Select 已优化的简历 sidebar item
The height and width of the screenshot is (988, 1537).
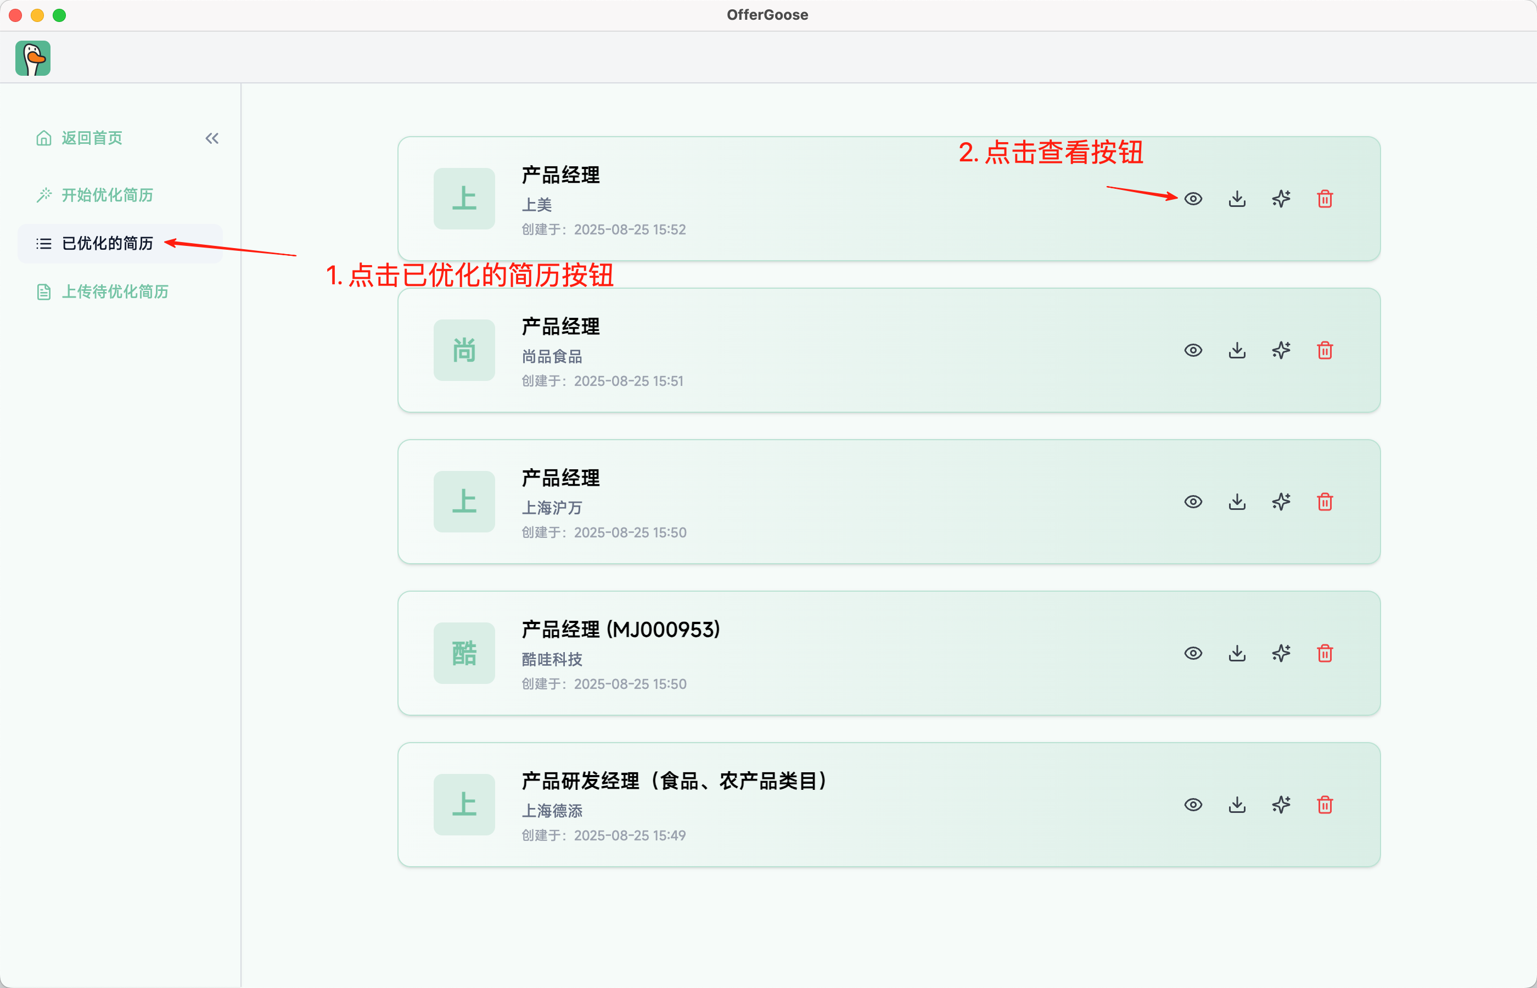[106, 244]
